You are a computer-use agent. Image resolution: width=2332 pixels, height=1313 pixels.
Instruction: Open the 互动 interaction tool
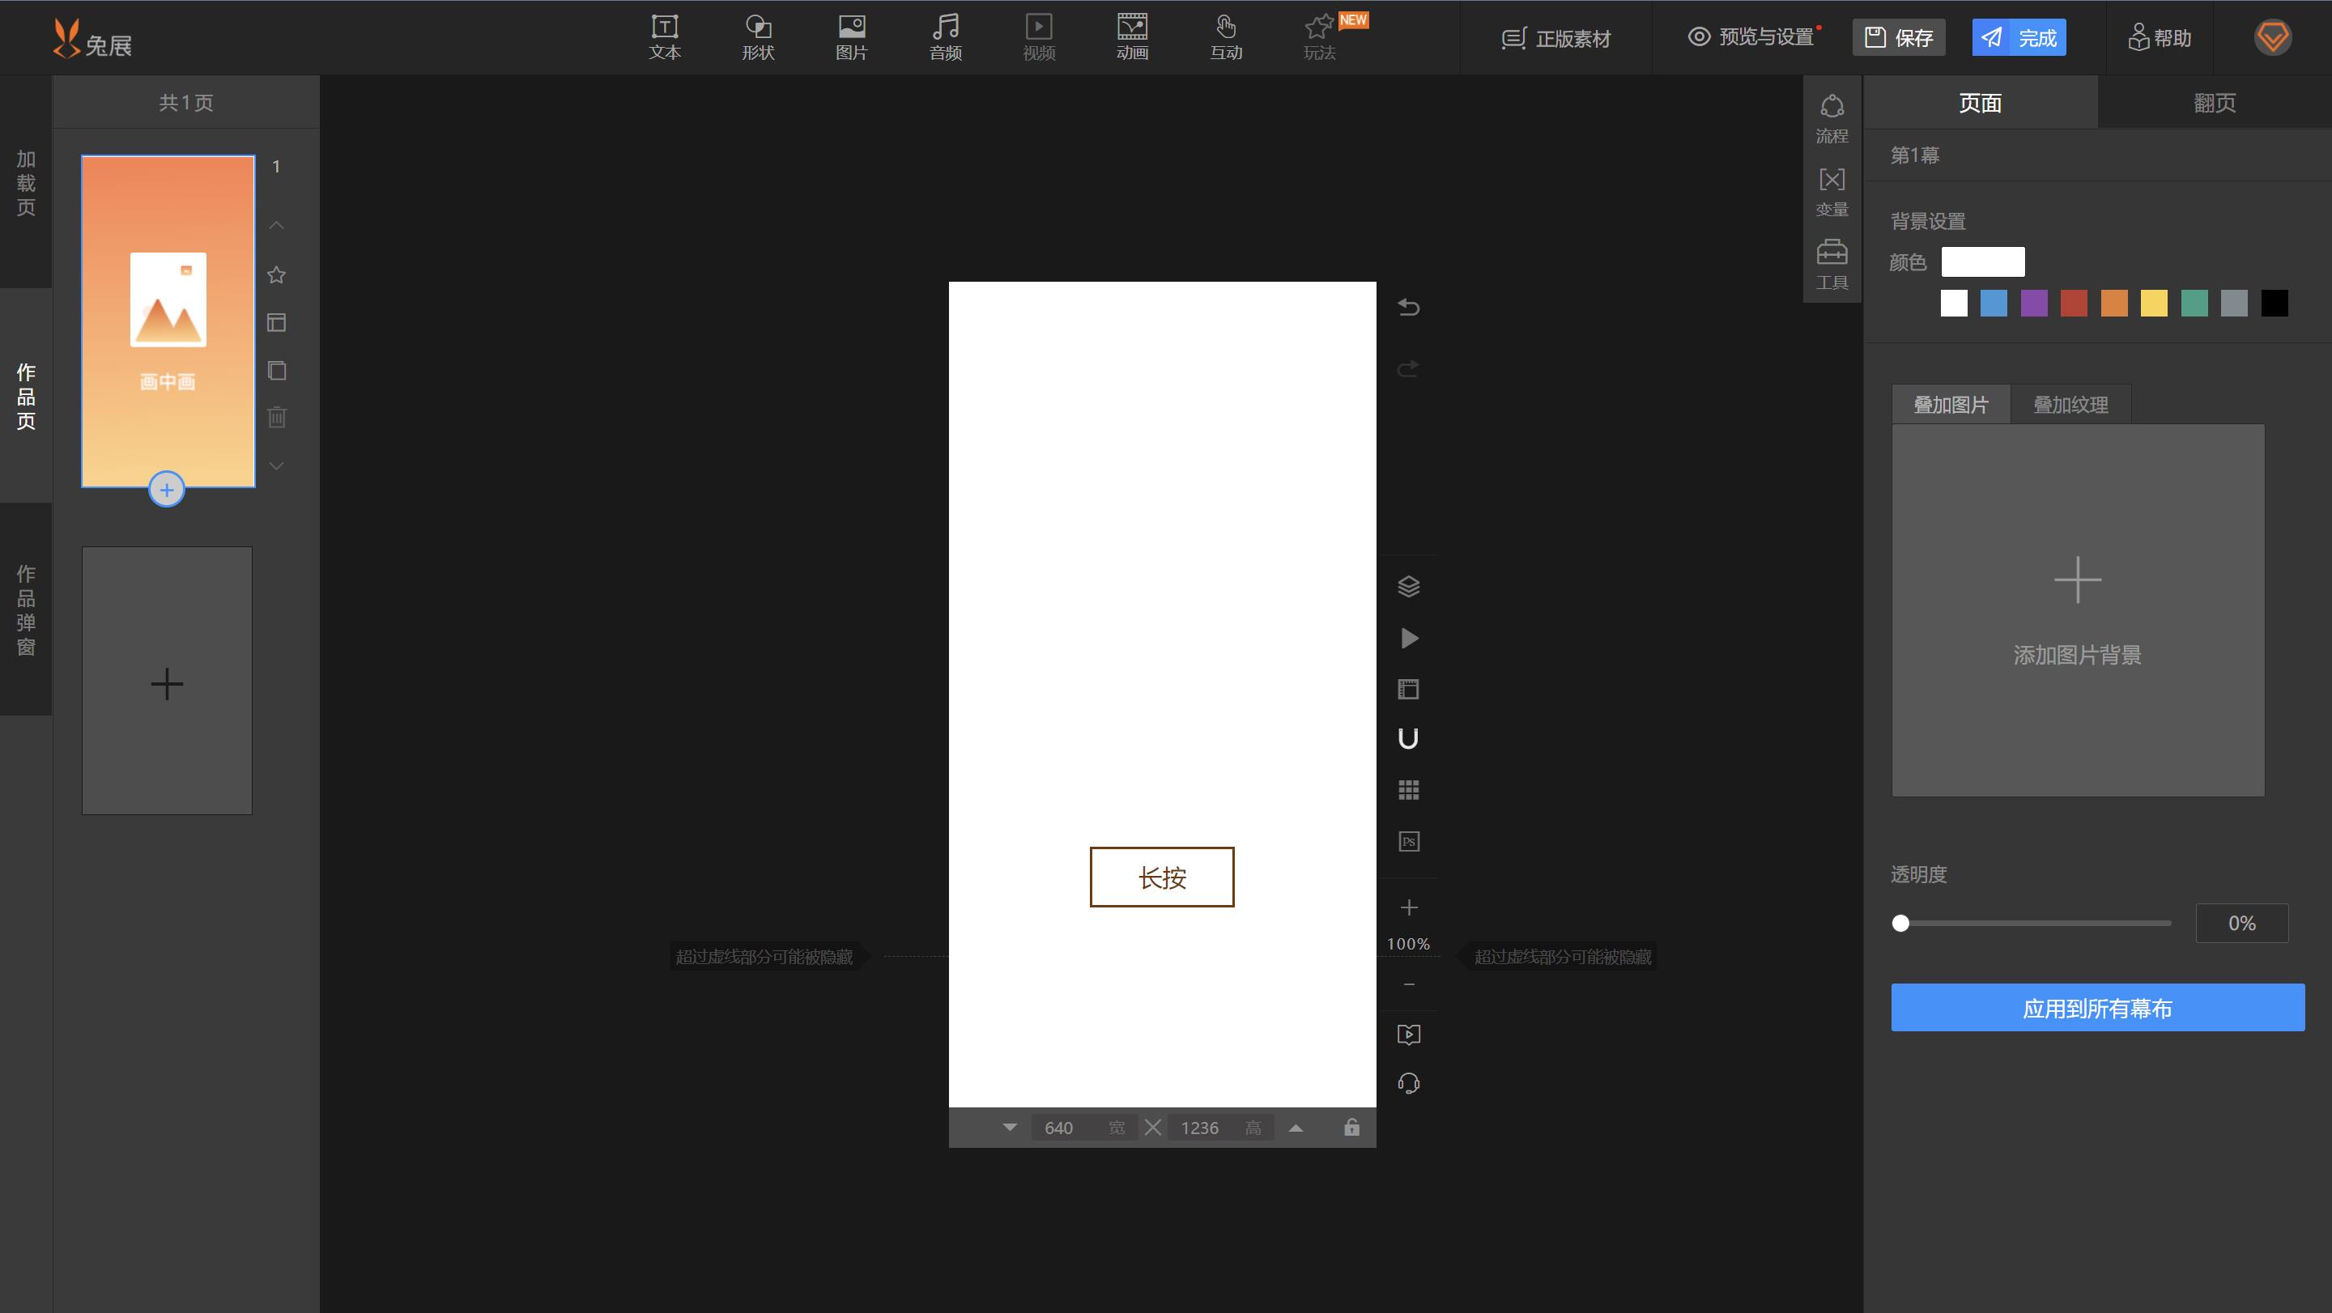(x=1226, y=38)
